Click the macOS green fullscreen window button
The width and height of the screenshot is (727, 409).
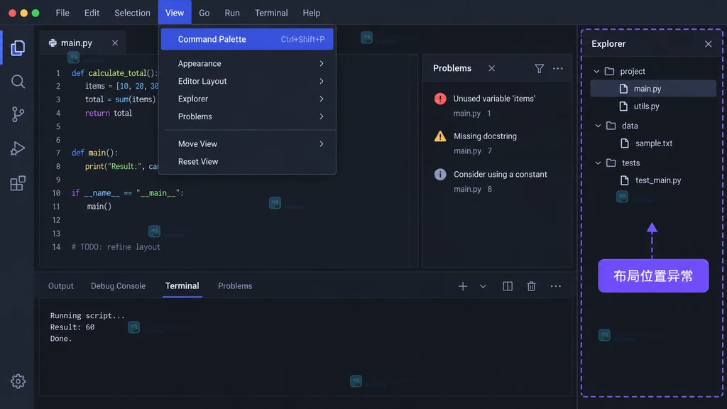pos(35,13)
